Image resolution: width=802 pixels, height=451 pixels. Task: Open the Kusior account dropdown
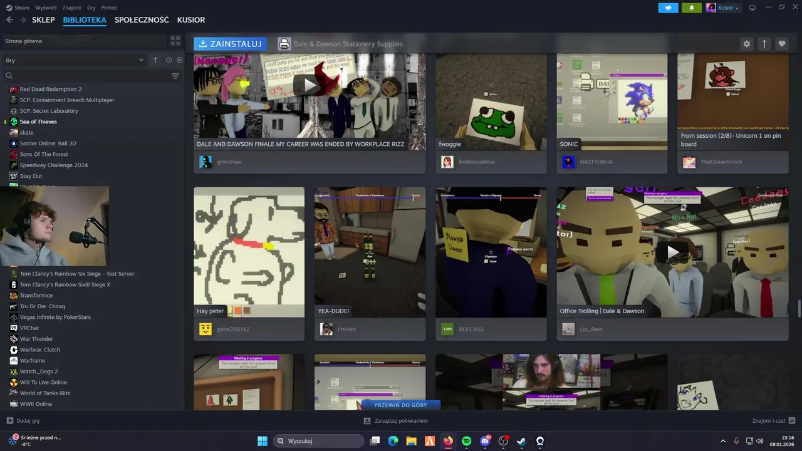click(x=723, y=8)
